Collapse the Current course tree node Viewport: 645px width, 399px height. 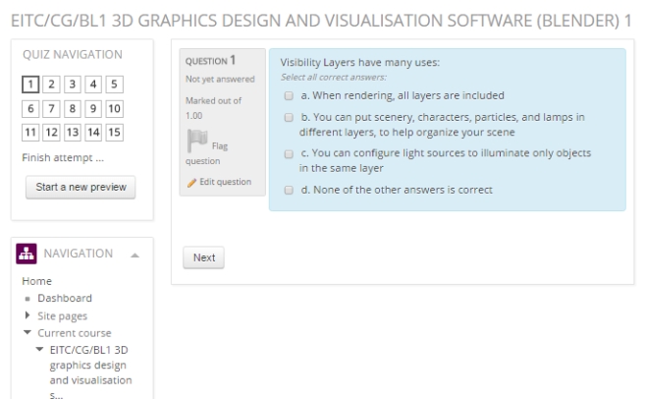click(27, 333)
